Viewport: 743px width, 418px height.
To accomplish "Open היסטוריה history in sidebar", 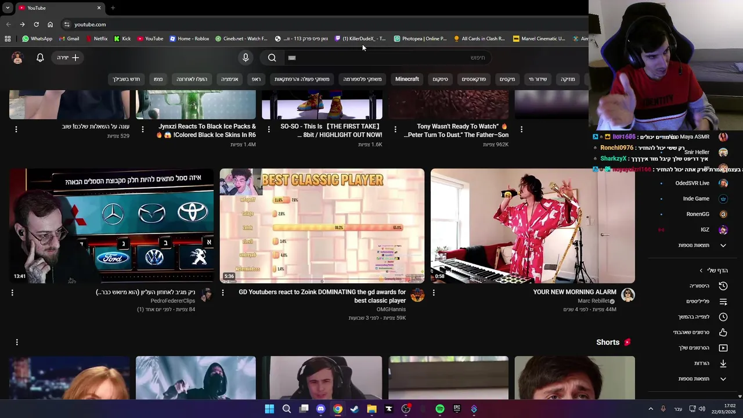I will [707, 286].
